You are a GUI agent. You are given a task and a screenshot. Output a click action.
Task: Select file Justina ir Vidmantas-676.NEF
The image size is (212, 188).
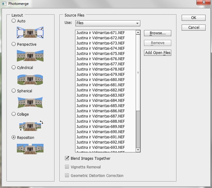(105, 59)
